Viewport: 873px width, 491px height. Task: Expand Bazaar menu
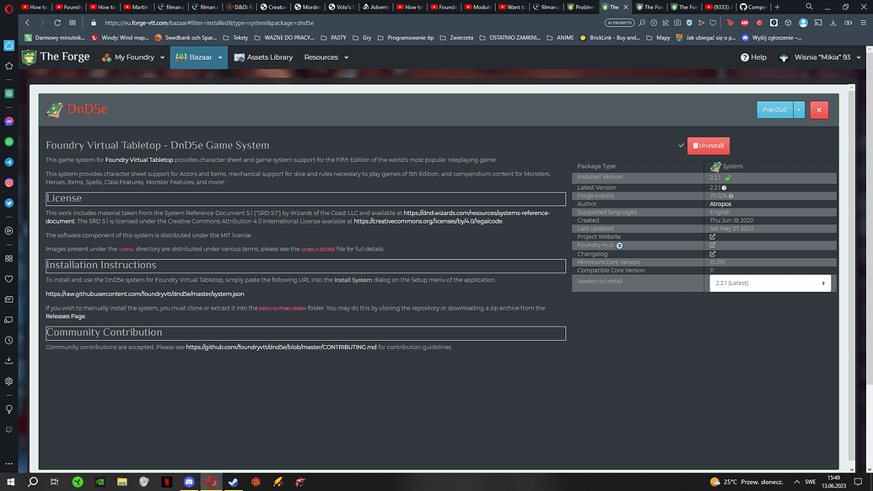coord(199,57)
